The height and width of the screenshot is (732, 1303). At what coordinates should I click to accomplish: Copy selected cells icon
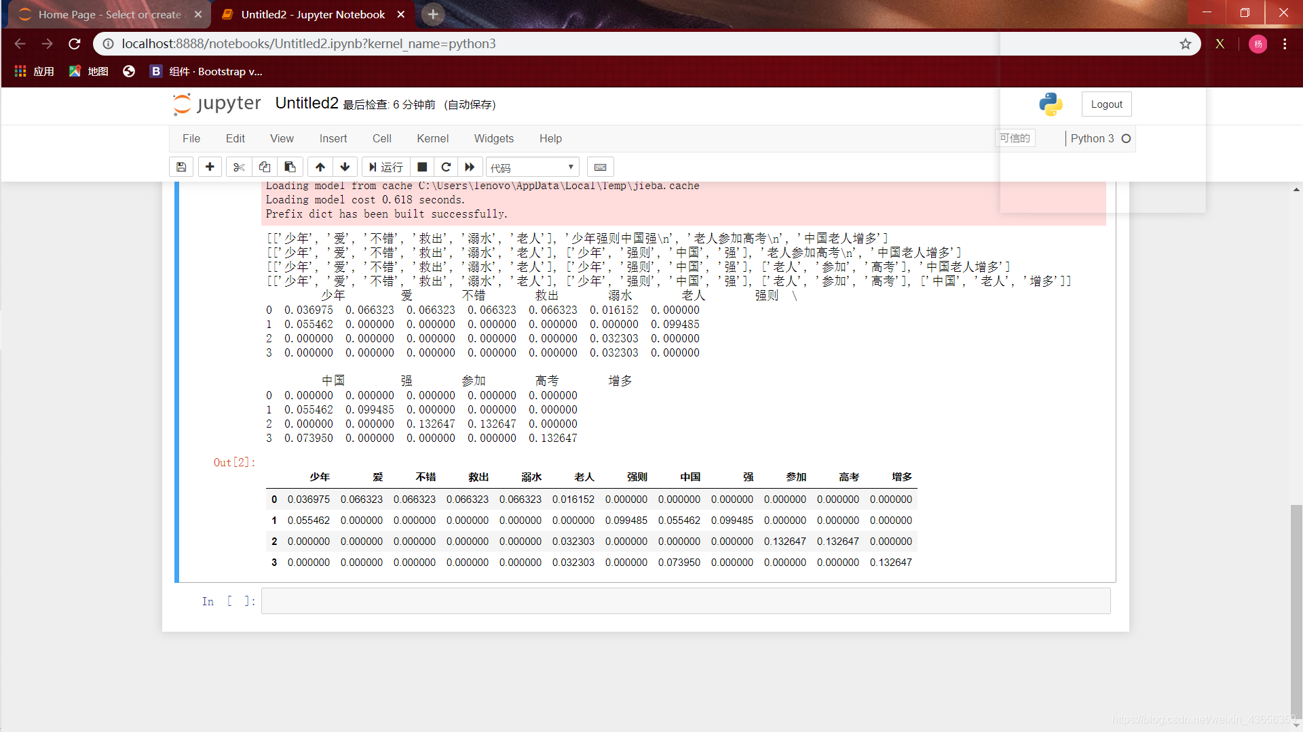click(x=265, y=167)
